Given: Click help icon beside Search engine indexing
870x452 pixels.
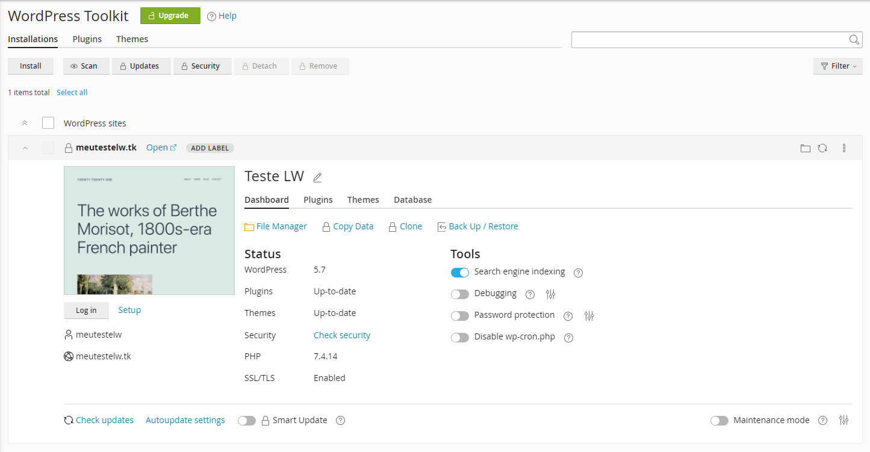Looking at the screenshot, I should pyautogui.click(x=579, y=273).
